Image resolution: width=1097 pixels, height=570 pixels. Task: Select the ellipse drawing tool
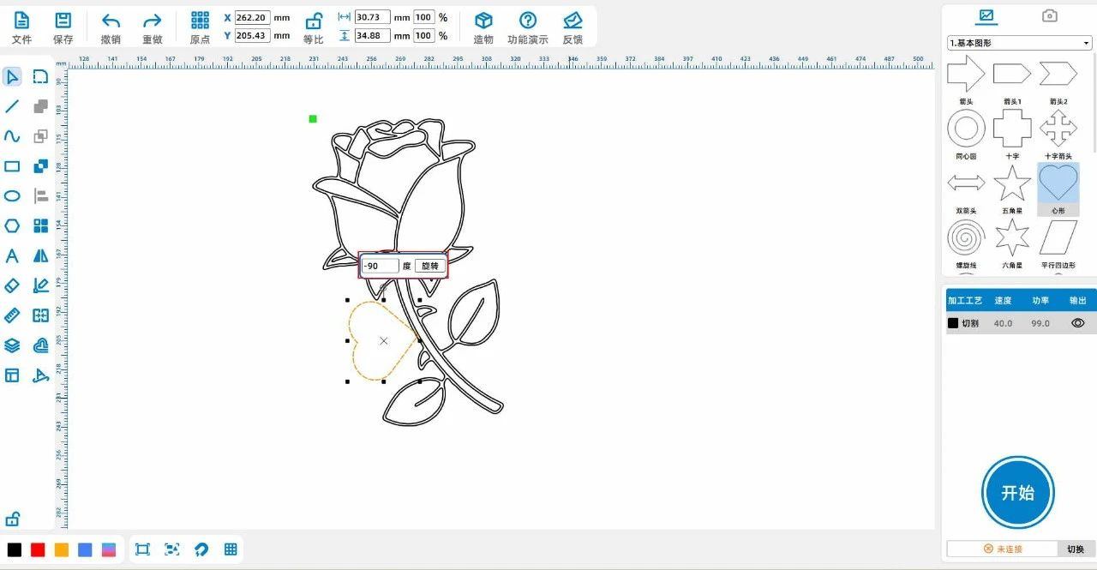12,196
